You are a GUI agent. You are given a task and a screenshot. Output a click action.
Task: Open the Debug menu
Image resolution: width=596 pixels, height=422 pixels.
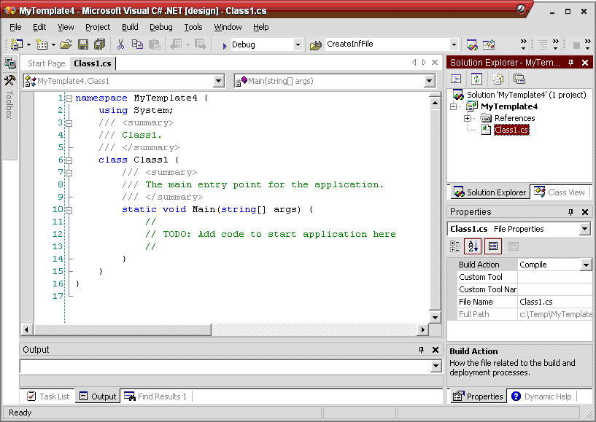pos(161,27)
